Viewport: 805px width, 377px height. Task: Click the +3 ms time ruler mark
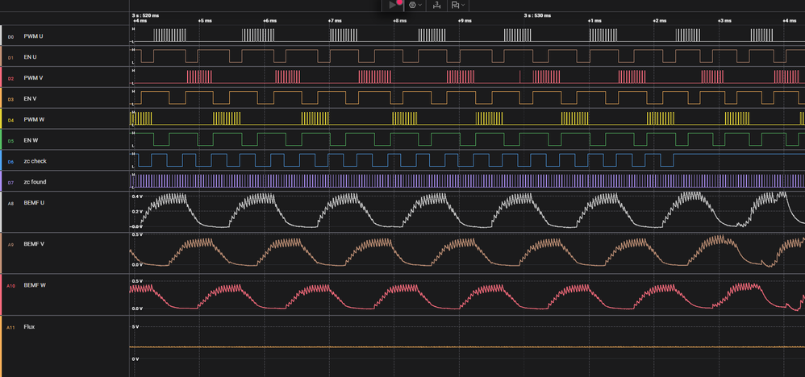[724, 20]
